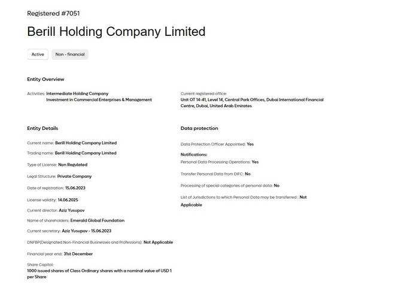Click the Non Regulated license type

(x=72, y=165)
